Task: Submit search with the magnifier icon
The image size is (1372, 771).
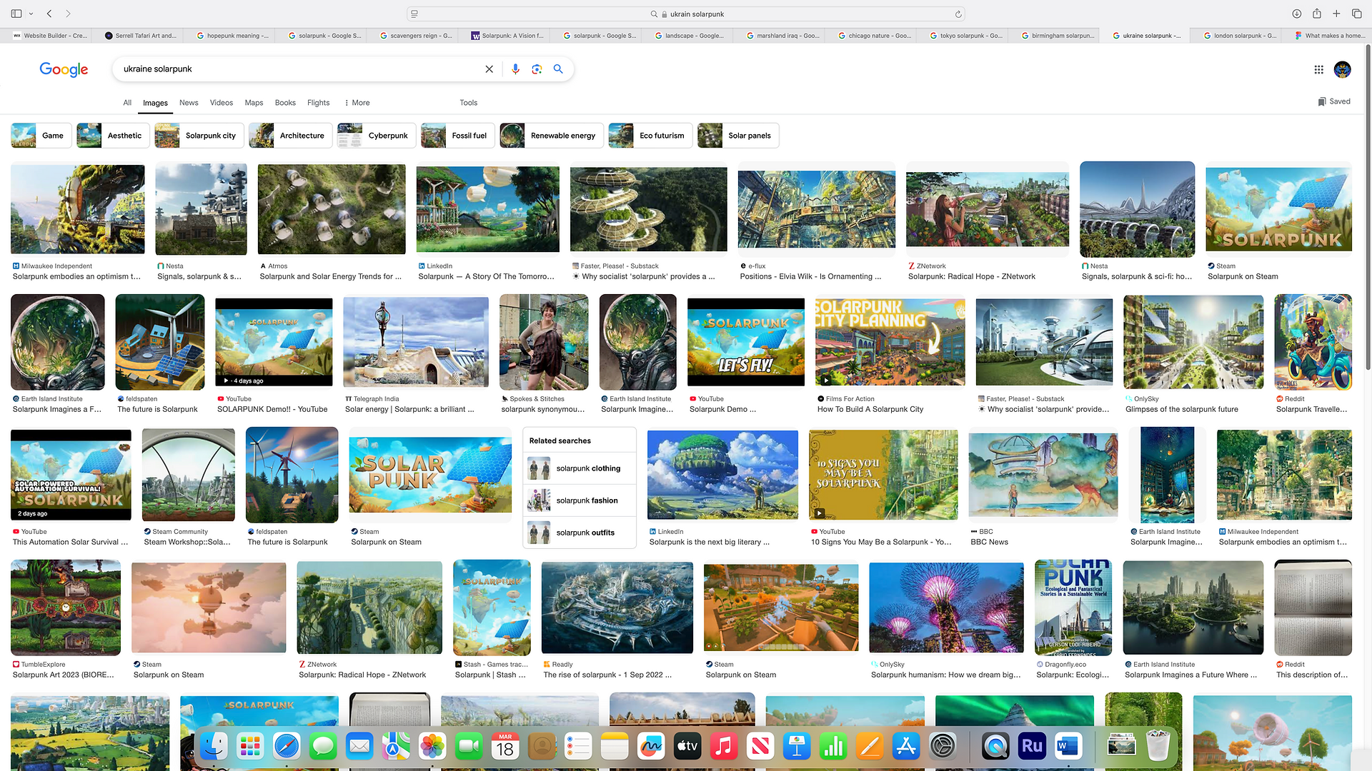Action: point(558,69)
